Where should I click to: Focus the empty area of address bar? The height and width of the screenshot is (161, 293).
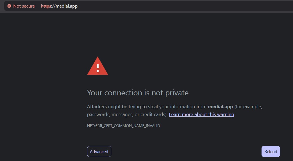tap(185, 6)
